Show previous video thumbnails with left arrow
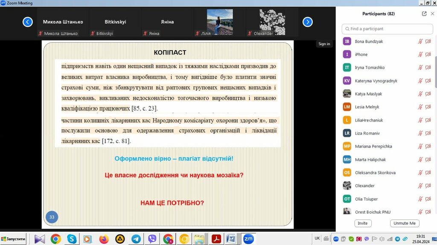Image resolution: width=437 pixels, height=245 pixels. click(28, 22)
